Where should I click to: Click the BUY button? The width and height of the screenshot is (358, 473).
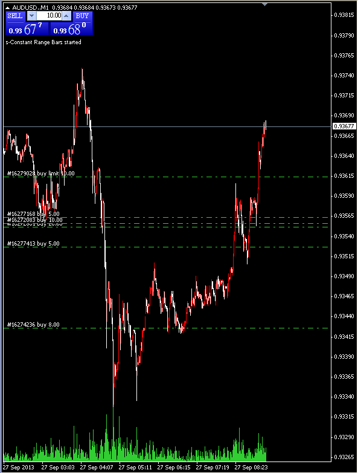[x=82, y=16]
